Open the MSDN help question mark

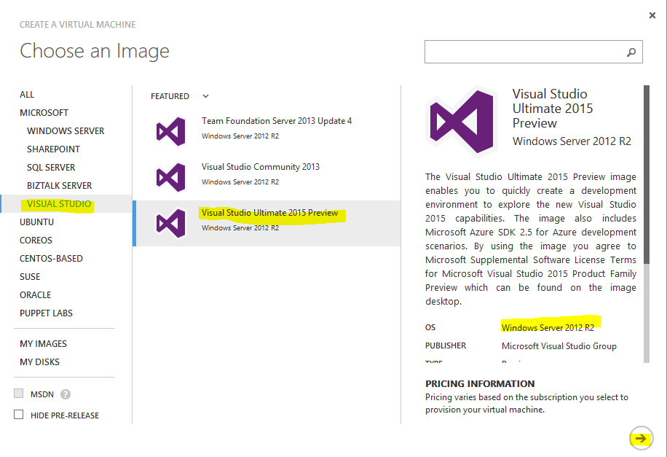click(66, 394)
